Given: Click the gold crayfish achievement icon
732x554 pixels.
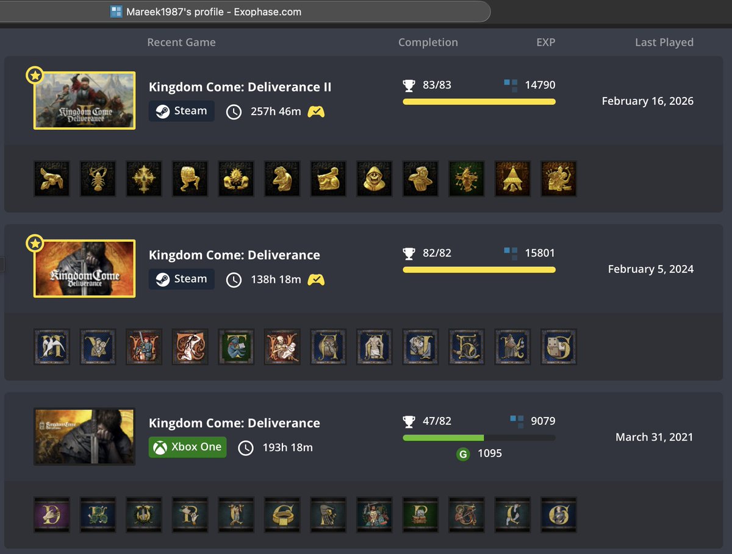Looking at the screenshot, I should click(x=98, y=179).
